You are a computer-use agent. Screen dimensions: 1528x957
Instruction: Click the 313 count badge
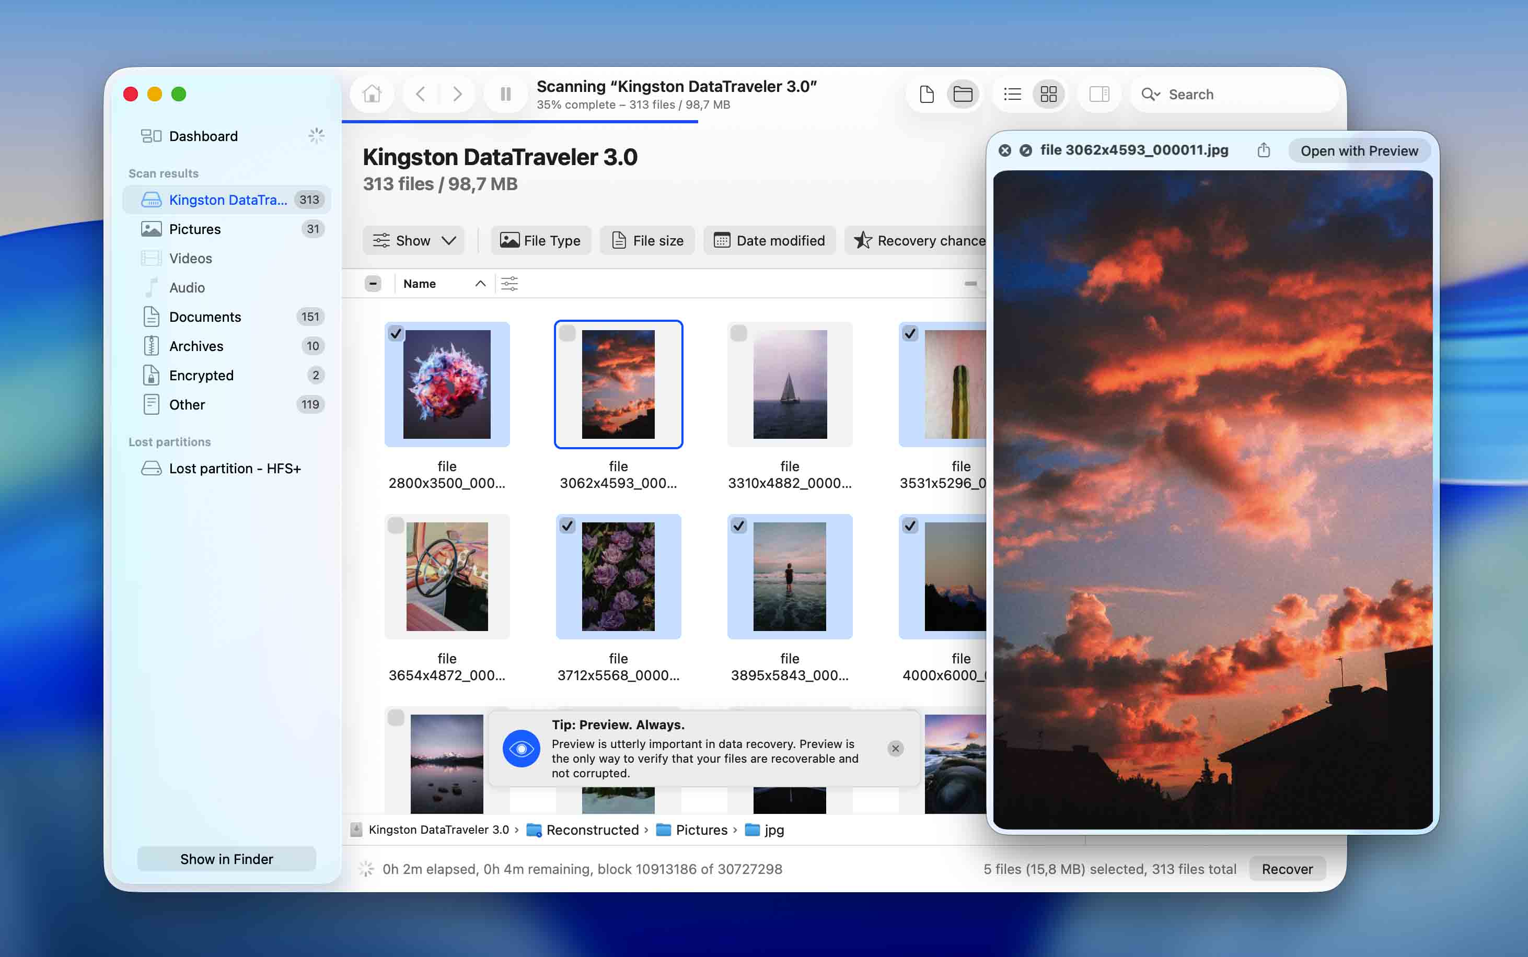[x=309, y=200]
